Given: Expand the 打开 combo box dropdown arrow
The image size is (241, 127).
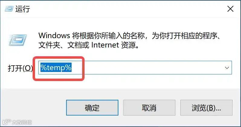Looking at the screenshot, I should tap(227, 68).
